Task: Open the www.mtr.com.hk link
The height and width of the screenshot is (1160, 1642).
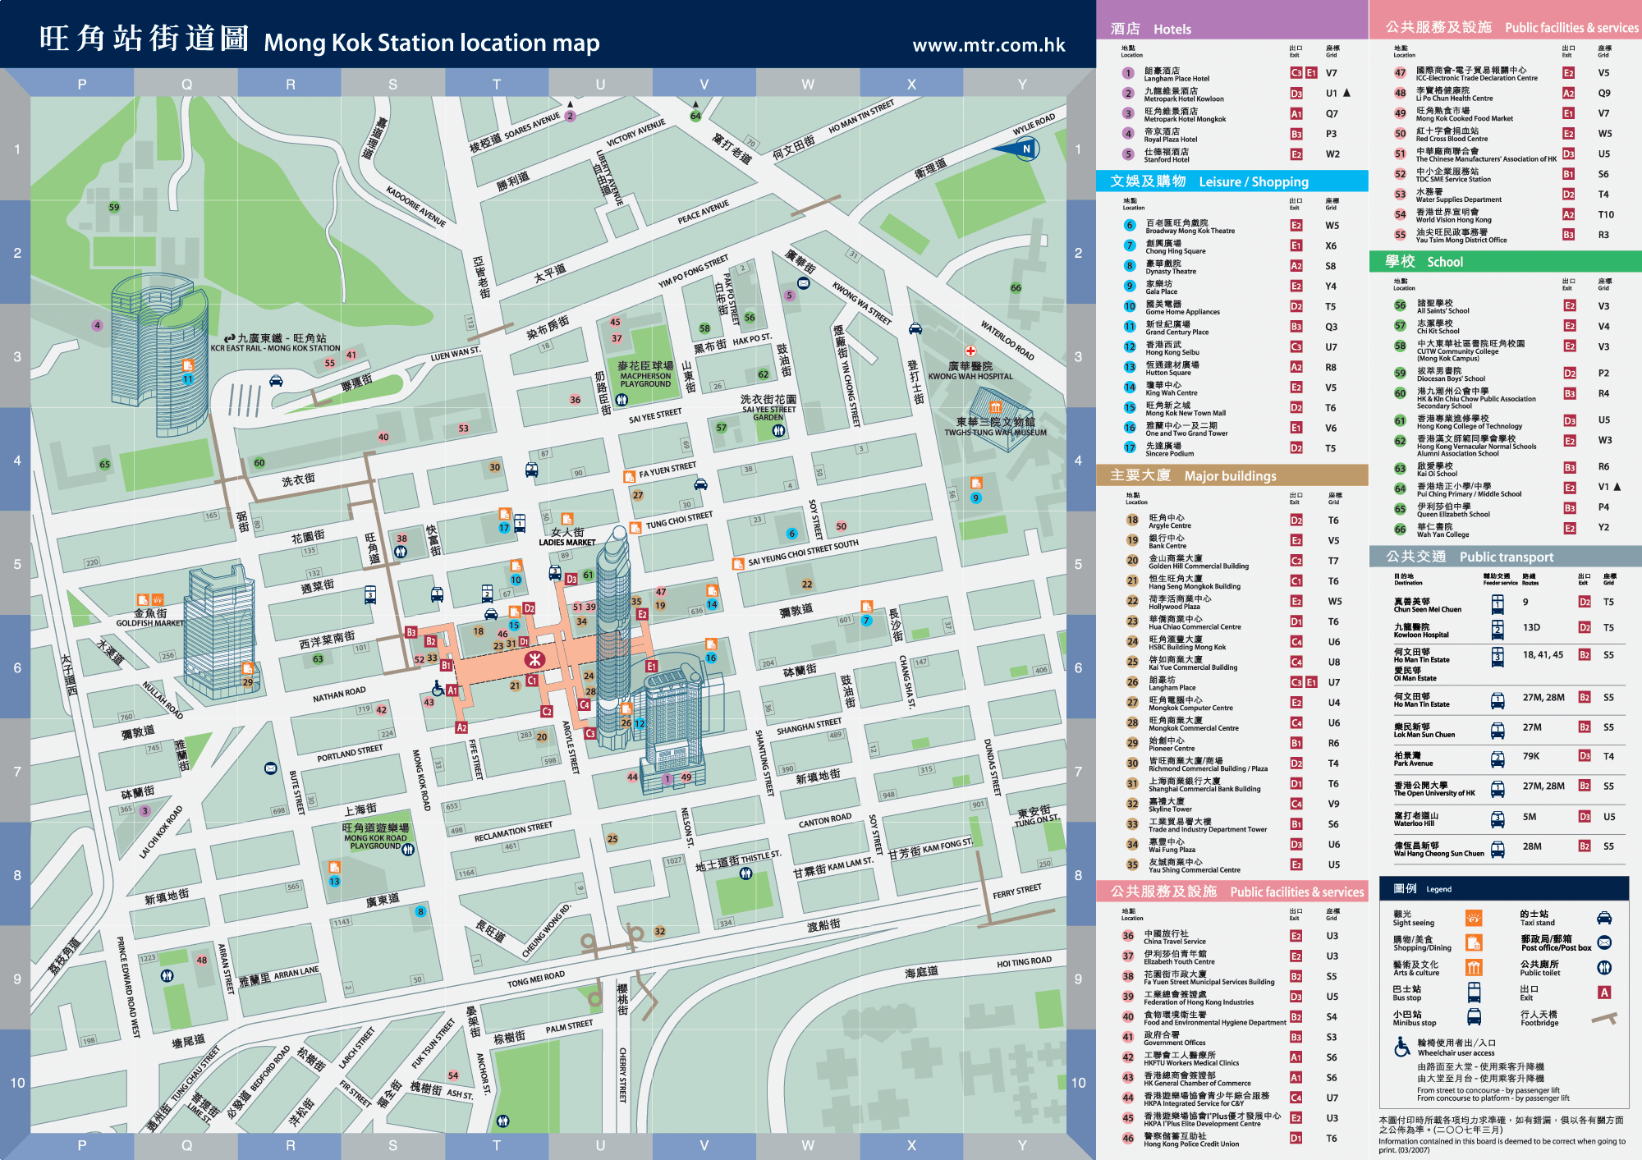Action: [988, 45]
